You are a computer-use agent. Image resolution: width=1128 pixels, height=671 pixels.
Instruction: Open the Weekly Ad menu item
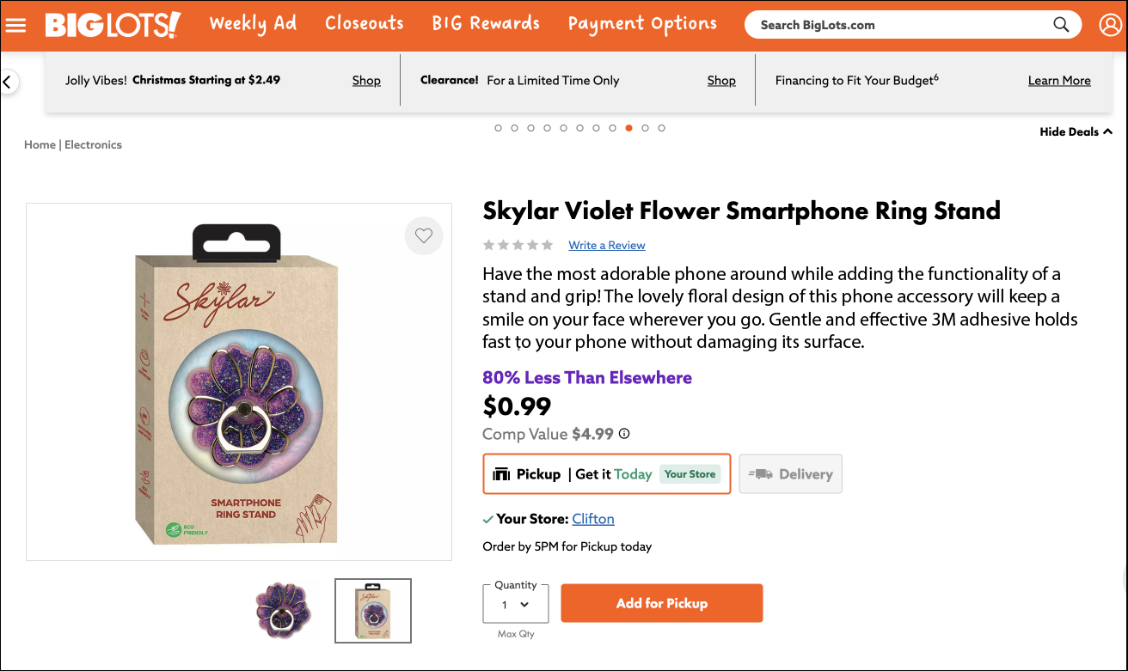point(253,24)
